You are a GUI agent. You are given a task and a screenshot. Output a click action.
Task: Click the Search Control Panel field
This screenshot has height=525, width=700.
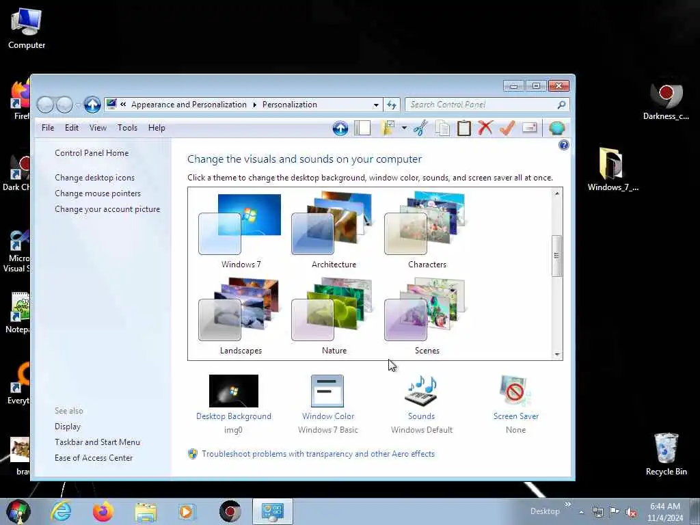click(487, 105)
